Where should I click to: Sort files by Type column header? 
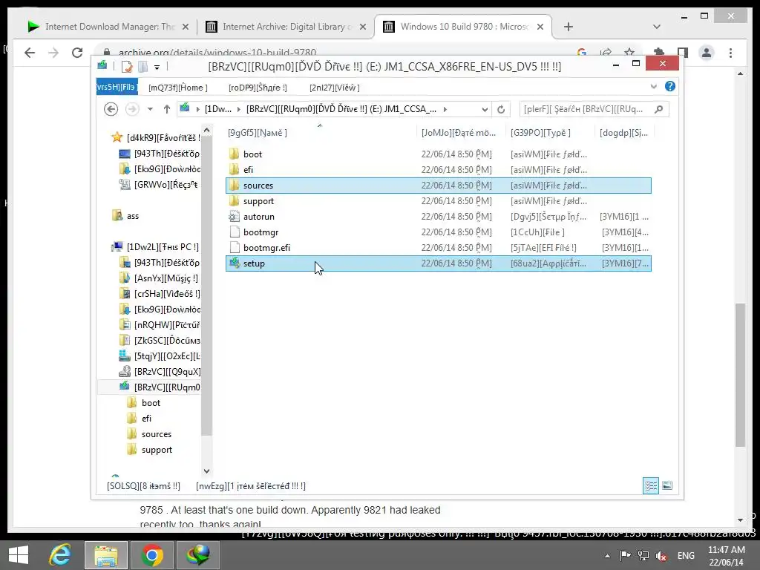[549, 132]
